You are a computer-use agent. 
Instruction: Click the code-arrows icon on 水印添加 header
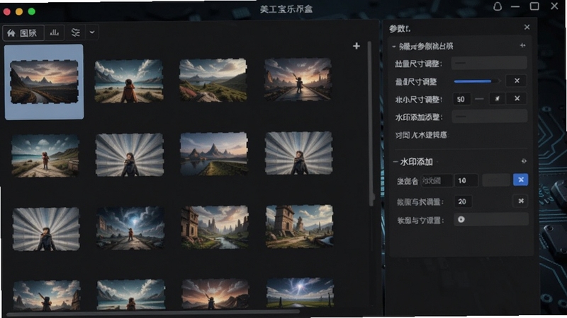(524, 161)
